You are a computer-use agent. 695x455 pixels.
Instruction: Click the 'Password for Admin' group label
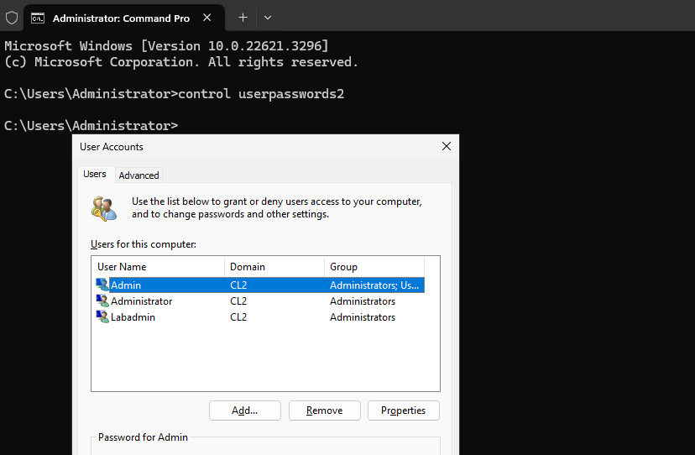[x=143, y=437]
